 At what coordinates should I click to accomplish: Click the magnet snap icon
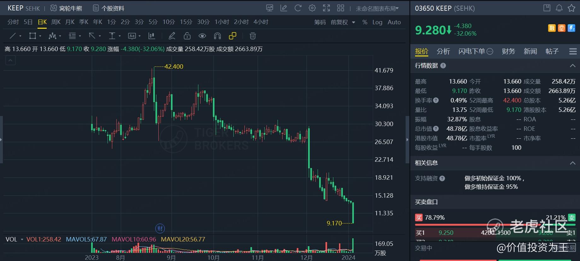[217, 36]
